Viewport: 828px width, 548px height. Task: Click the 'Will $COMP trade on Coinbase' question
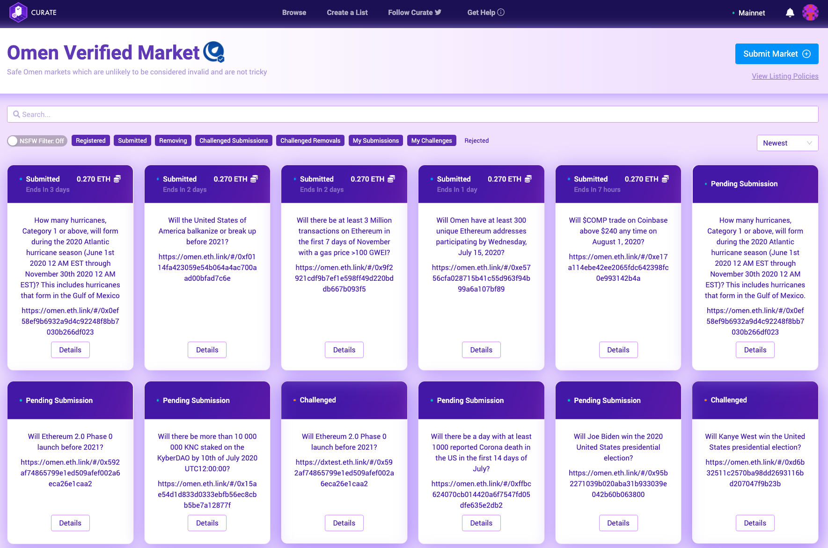pos(618,231)
